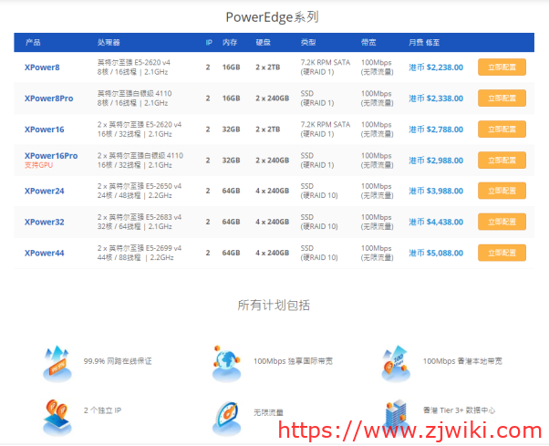The image size is (549, 446).
Task: Configure the XPower32 server plan
Action: tap(502, 222)
